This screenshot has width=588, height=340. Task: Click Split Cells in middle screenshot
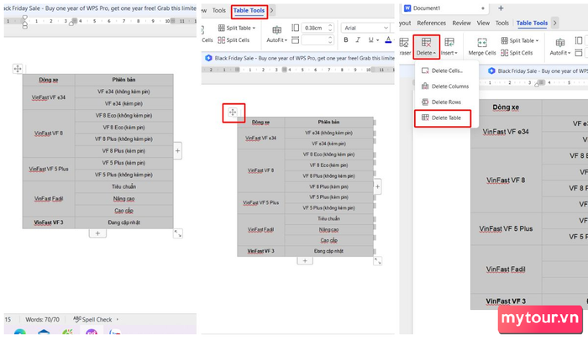click(234, 40)
